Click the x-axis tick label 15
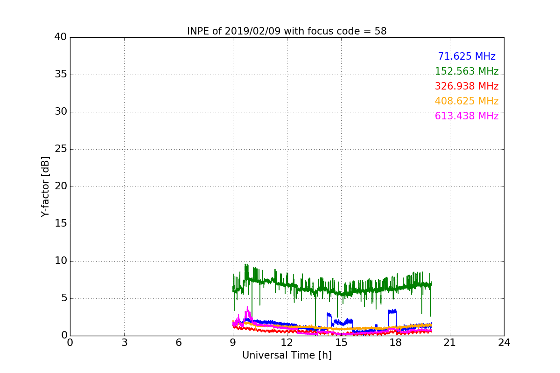Screen dimensions: 560x373 [x=341, y=342]
